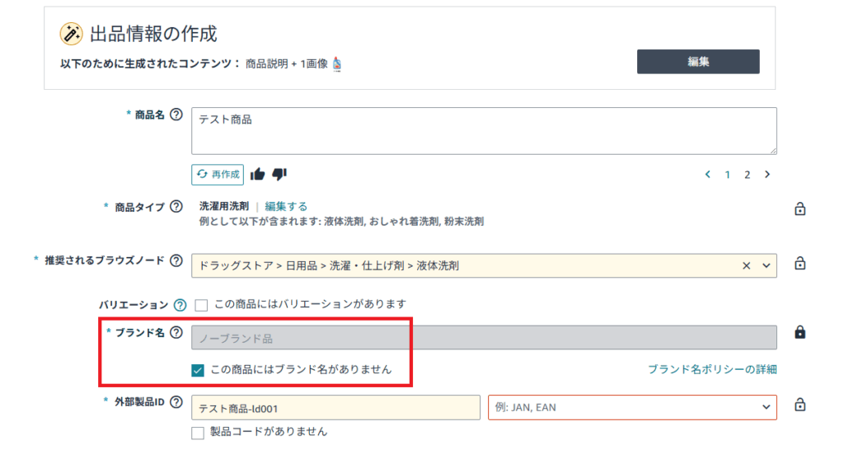Open the 例: JAN, EAN ID type dropdown
The width and height of the screenshot is (844, 459).
(x=632, y=407)
